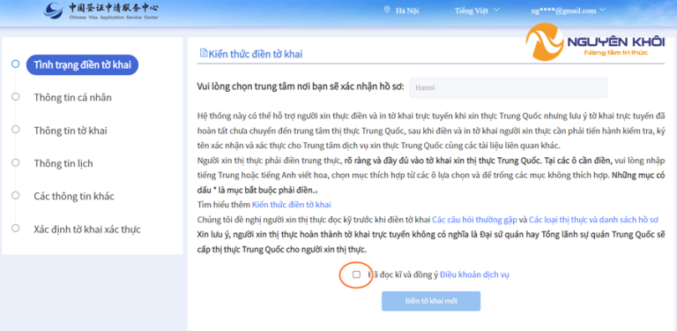Click the step circle beside Thông tin tờ khai
Viewport: 677px width, 331px height.
[x=16, y=129]
